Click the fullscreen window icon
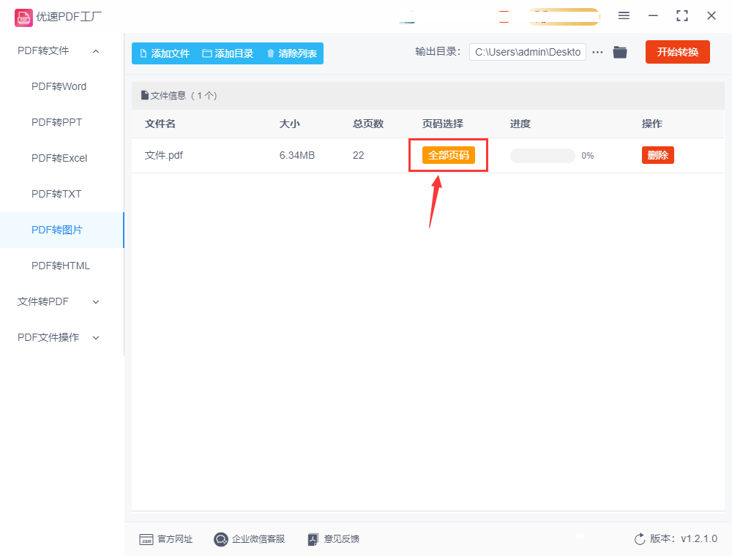732x556 pixels. tap(682, 16)
